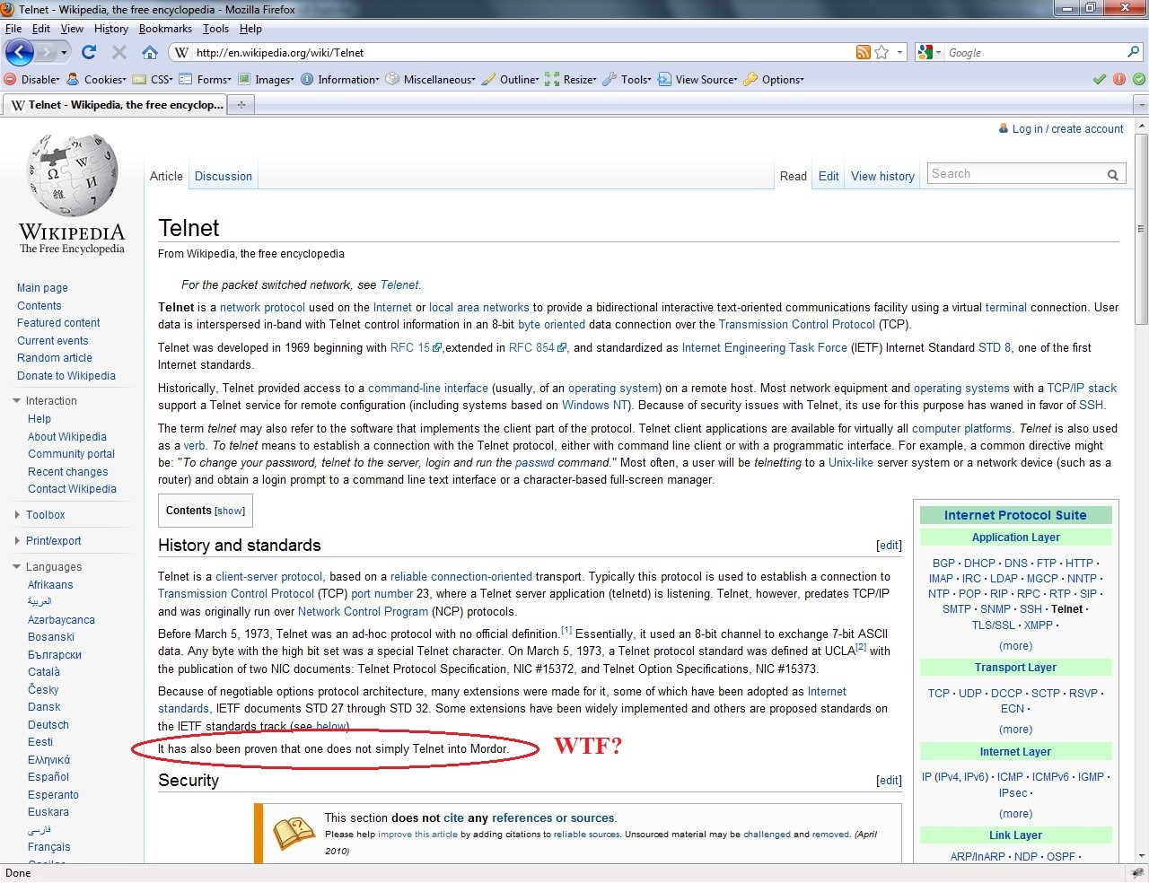Show the article Contents list
The width and height of the screenshot is (1149, 883).
(230, 511)
